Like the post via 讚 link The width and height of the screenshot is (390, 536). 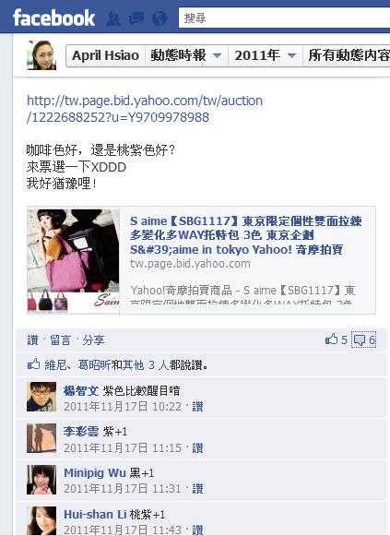[32, 340]
